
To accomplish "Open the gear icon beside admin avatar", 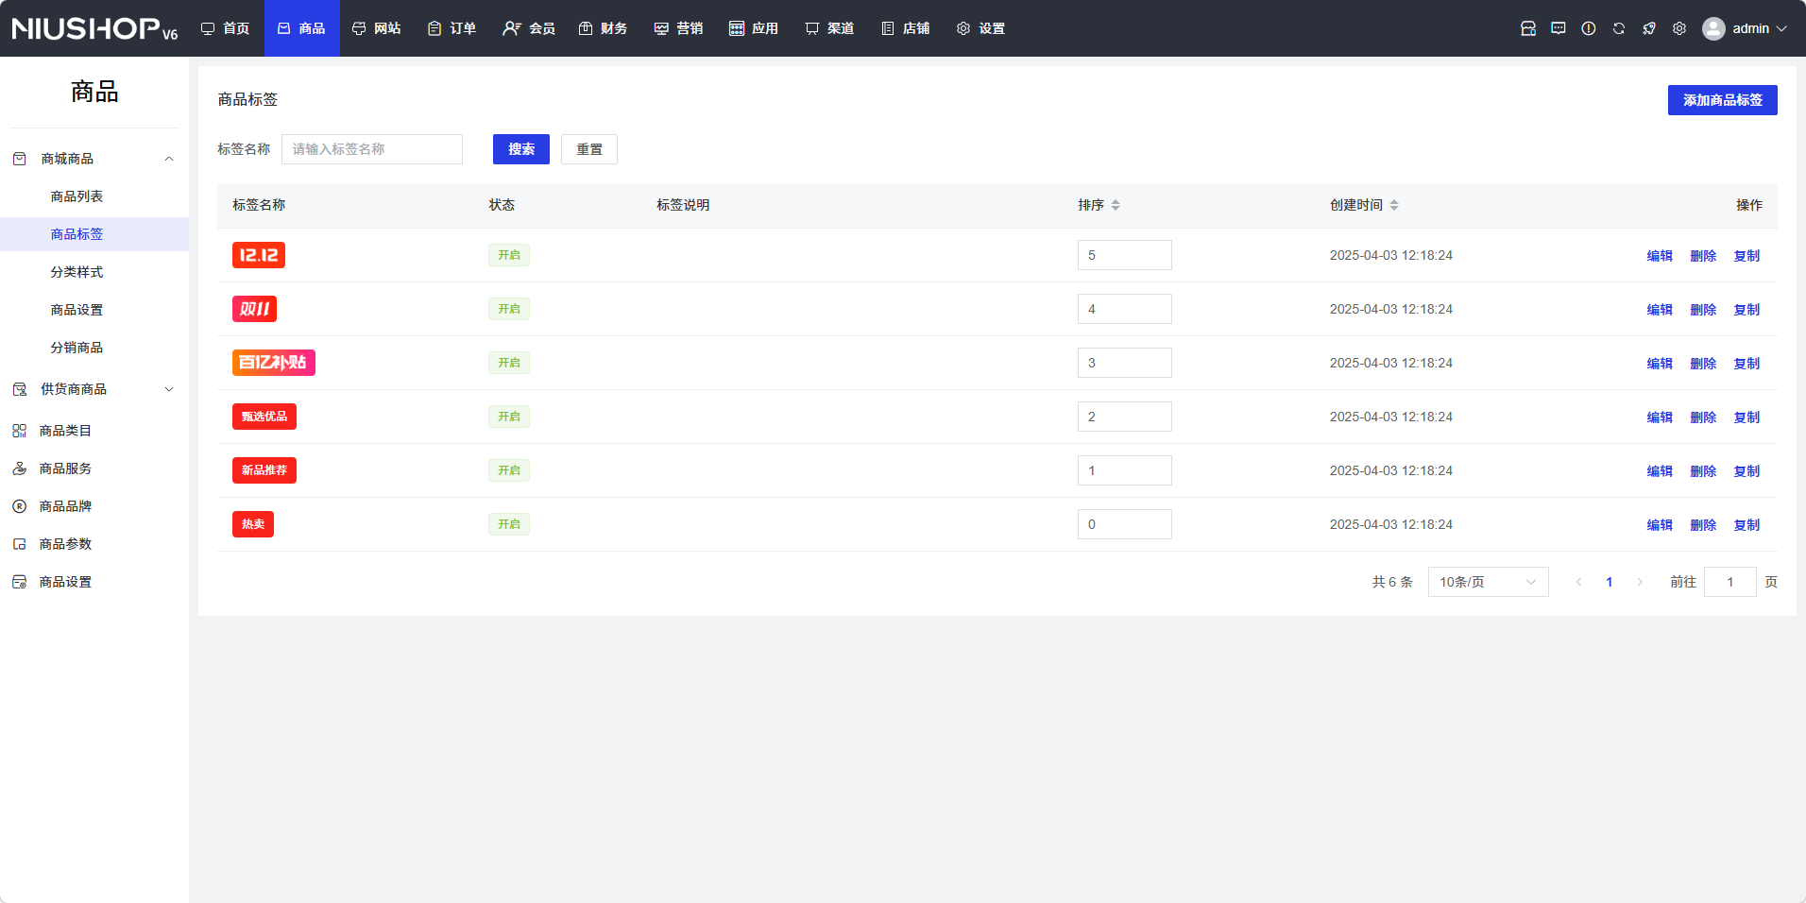I will pos(1678,28).
